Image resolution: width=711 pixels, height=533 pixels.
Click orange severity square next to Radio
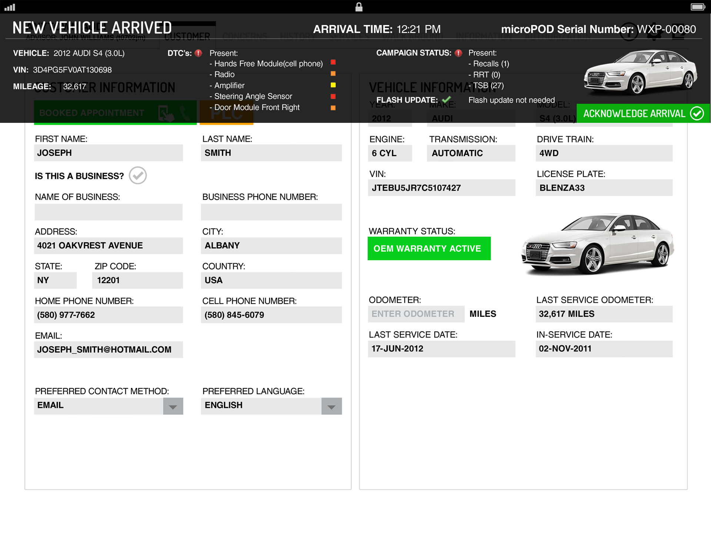pyautogui.click(x=333, y=74)
